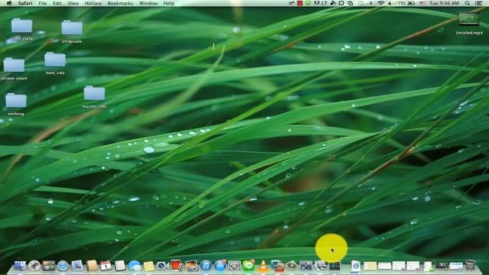Click the Adobe 17 menu bar icon
Viewport: 489px width, 275px height.
tap(320, 3)
